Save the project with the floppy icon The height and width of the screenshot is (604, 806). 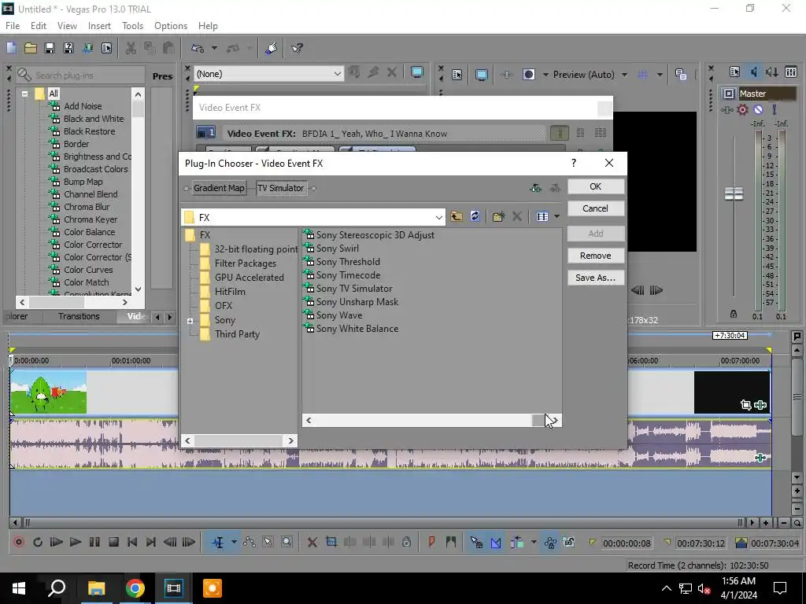[50, 48]
